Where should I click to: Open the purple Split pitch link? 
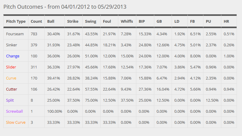10,100
